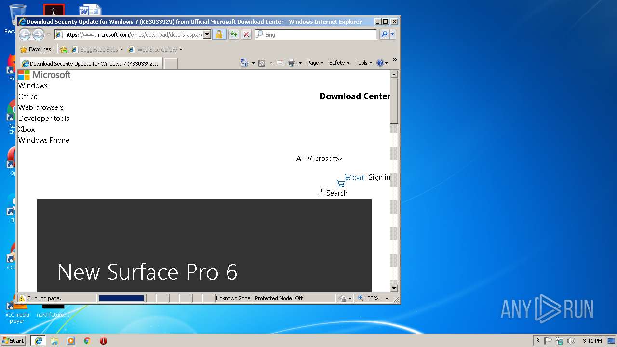The image size is (617, 347).
Task: Add to Favorites Bar star icon
Action: click(x=64, y=50)
